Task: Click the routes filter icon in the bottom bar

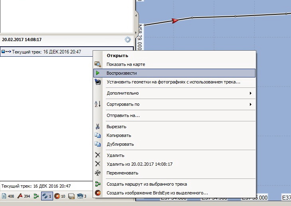Action: coord(36,196)
